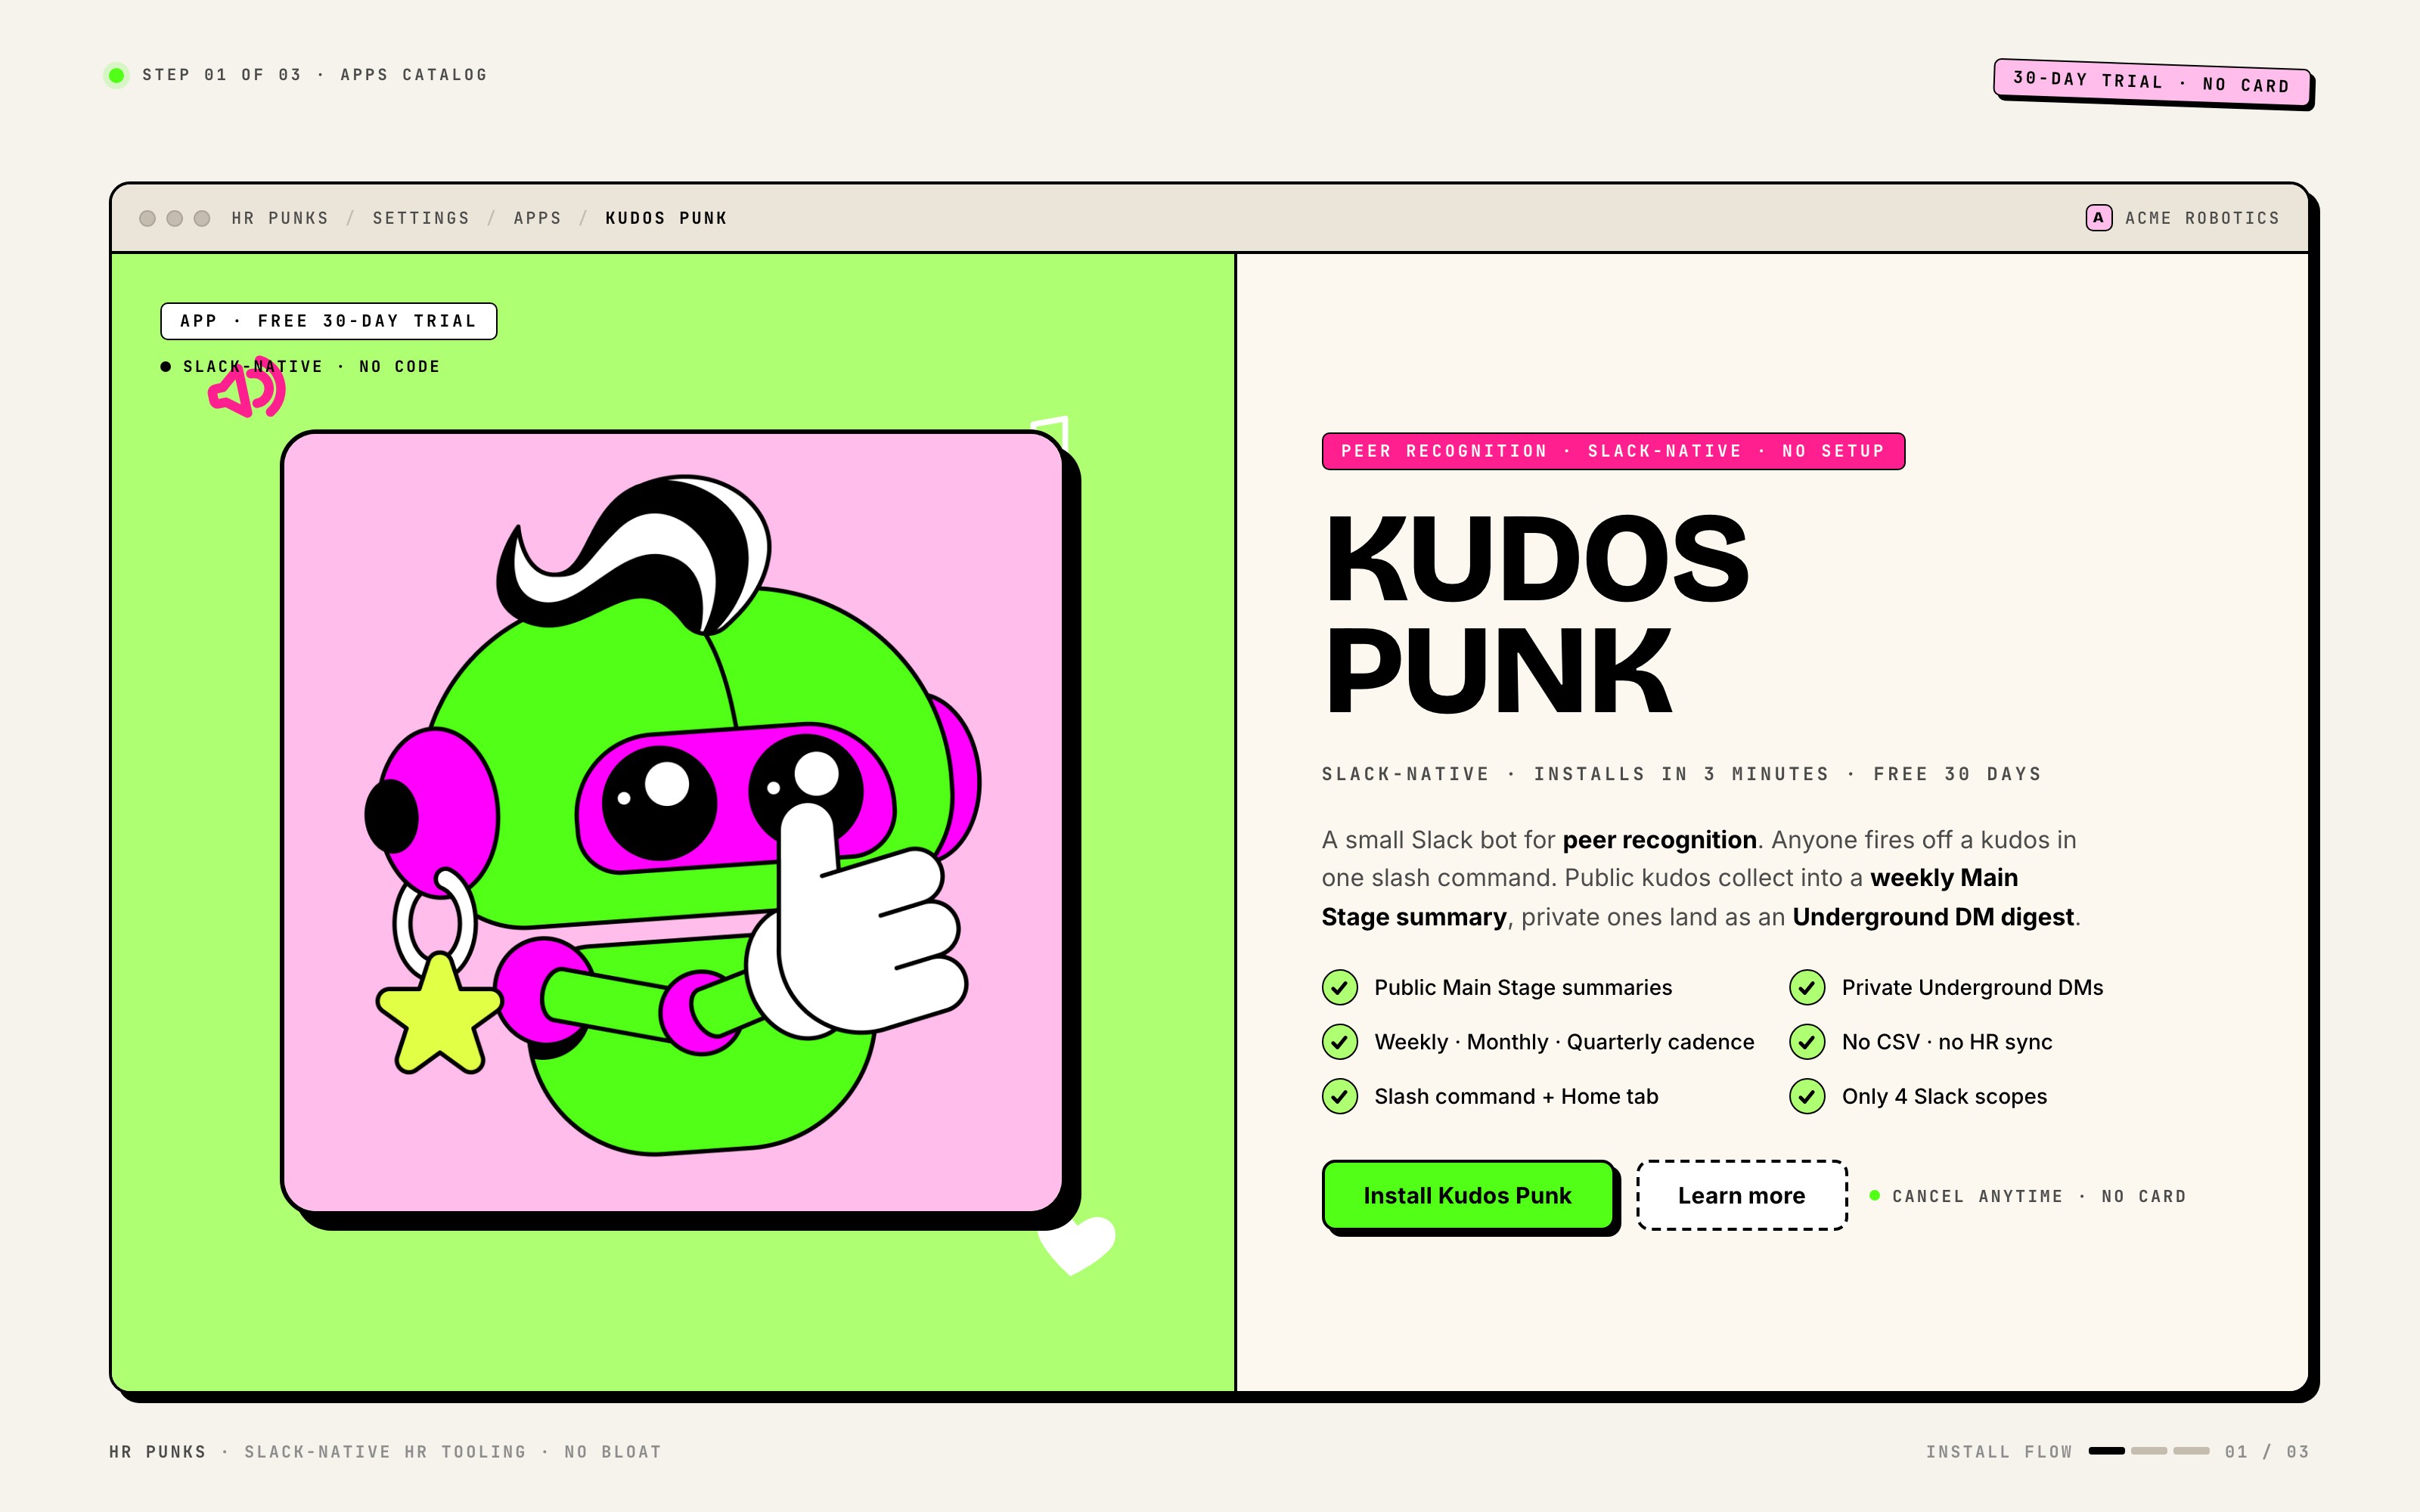Click the text 'Slash command + Home tab'
This screenshot has height=1512, width=2420.
(1516, 1096)
